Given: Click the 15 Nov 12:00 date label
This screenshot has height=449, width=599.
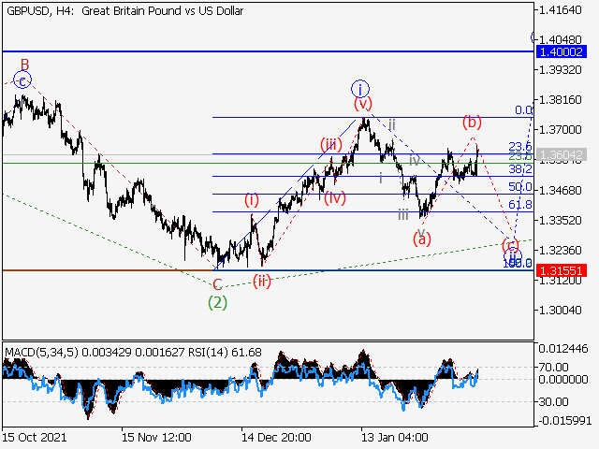Looking at the screenshot, I should pos(156,437).
